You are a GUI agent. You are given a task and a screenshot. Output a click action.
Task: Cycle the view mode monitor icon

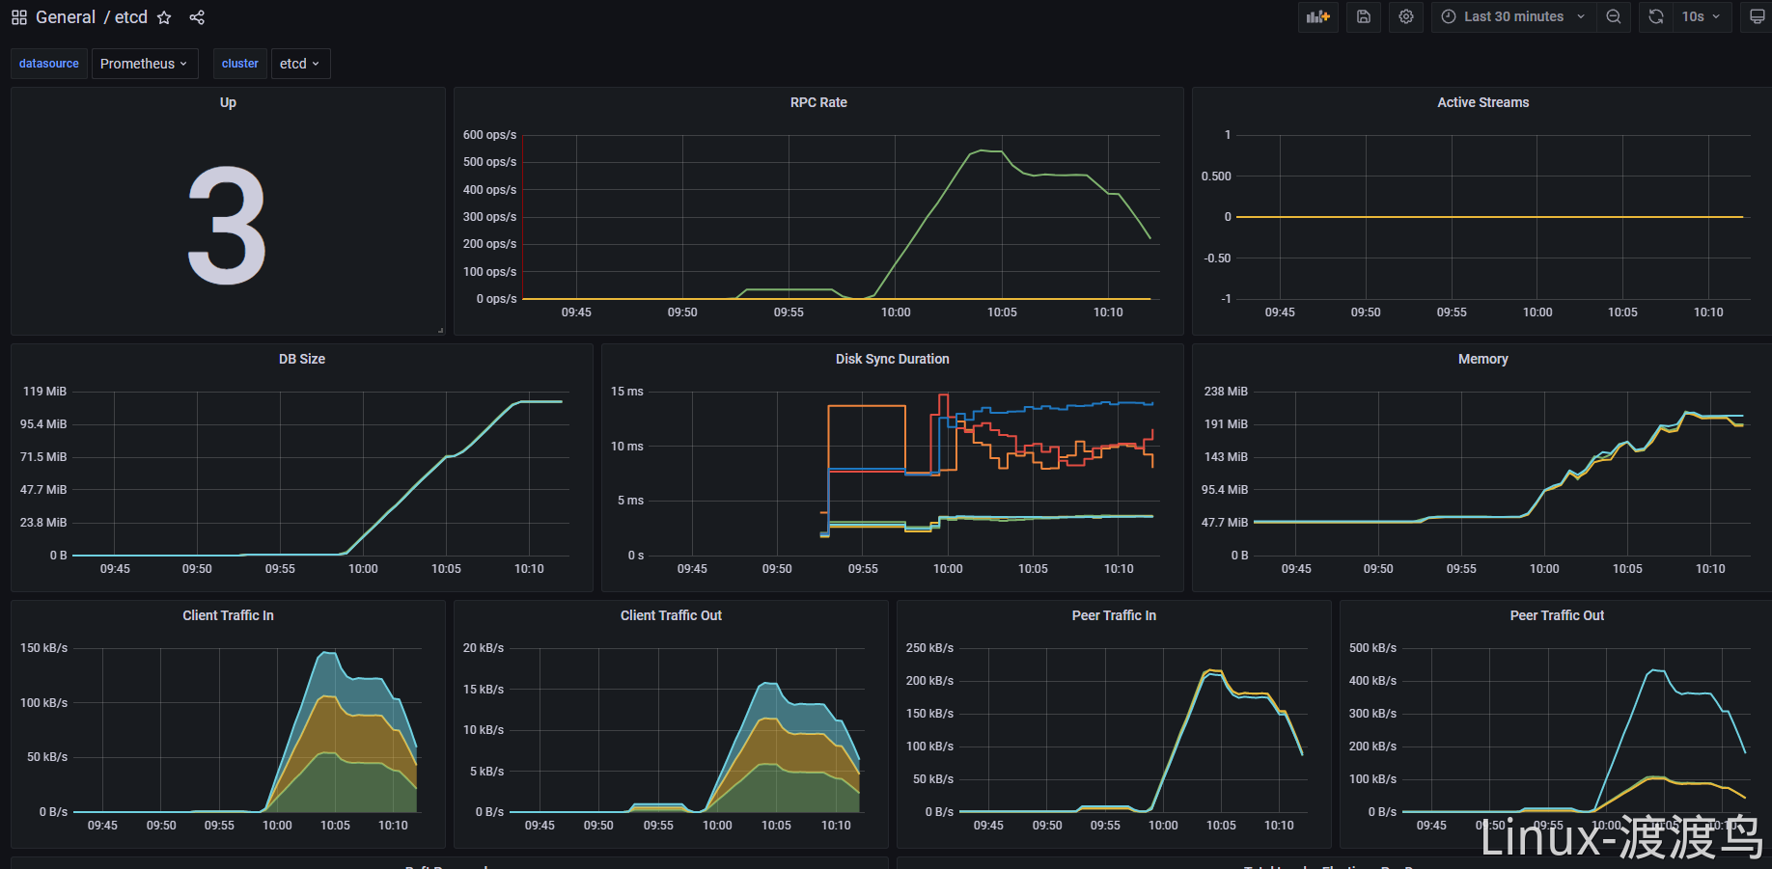1758,16
